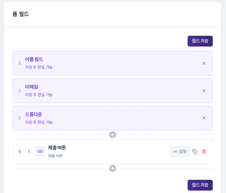The height and width of the screenshot is (193, 226).
Task: Grab the drag handle of 이름 필드
Action: click(20, 63)
